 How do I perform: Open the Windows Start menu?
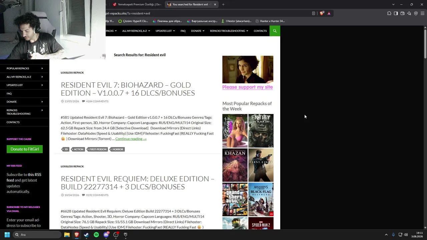(x=7, y=235)
